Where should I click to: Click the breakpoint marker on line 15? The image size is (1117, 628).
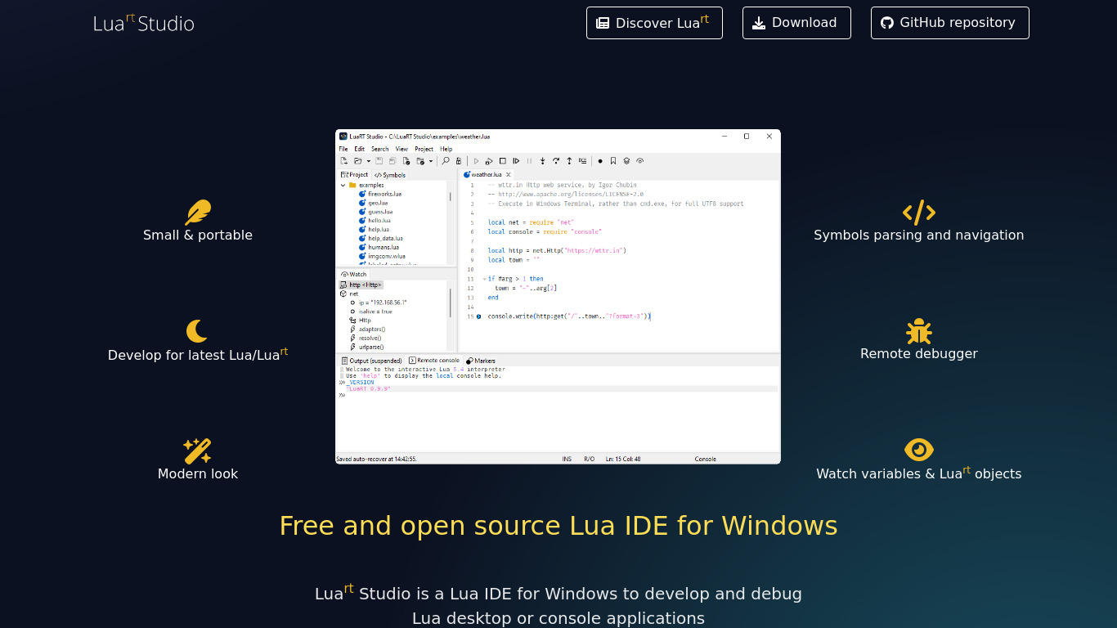479,316
